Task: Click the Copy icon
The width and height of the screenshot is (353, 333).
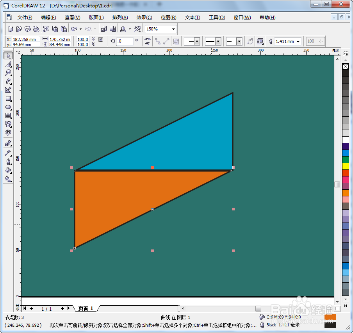Action: point(55,29)
